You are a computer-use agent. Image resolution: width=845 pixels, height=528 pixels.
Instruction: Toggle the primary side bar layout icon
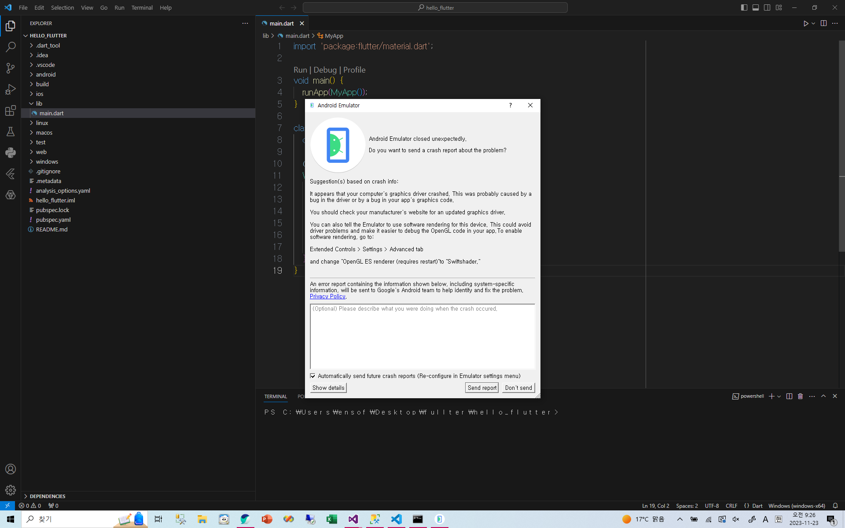point(744,7)
